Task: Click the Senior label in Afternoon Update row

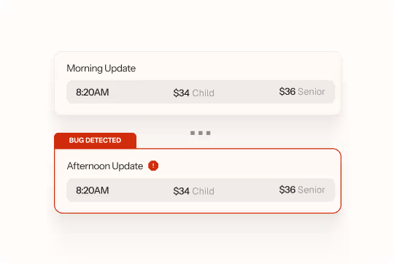Action: click(312, 190)
